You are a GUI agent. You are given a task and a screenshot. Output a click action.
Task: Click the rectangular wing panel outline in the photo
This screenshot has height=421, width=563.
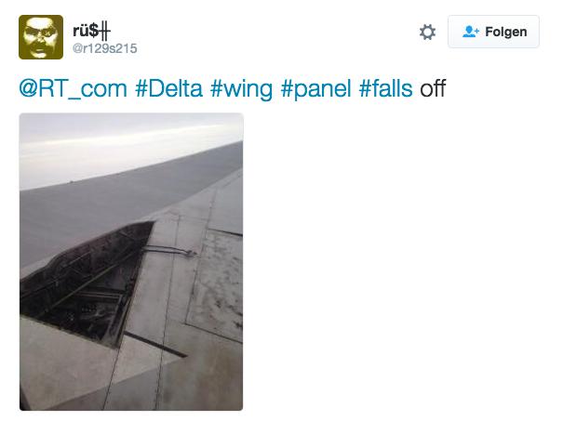coord(216,285)
